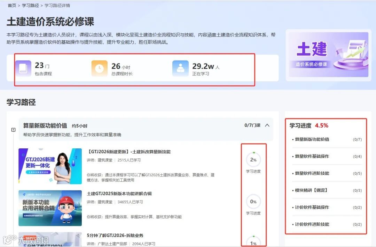Open course 5分钟了解GTJ2026-拆除业务
376x247 pixels.
115,236
